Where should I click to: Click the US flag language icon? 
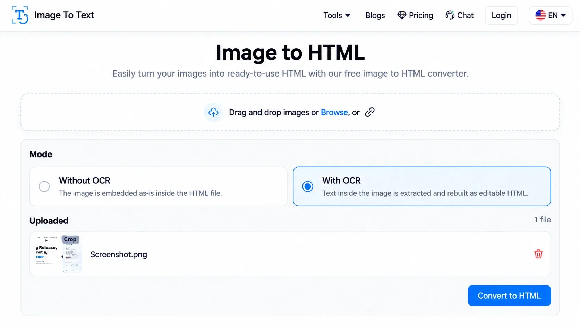[540, 15]
